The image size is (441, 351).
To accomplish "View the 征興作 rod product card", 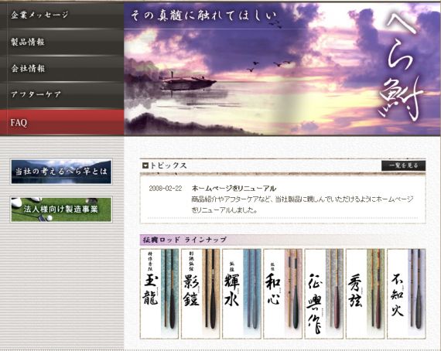I will point(324,294).
